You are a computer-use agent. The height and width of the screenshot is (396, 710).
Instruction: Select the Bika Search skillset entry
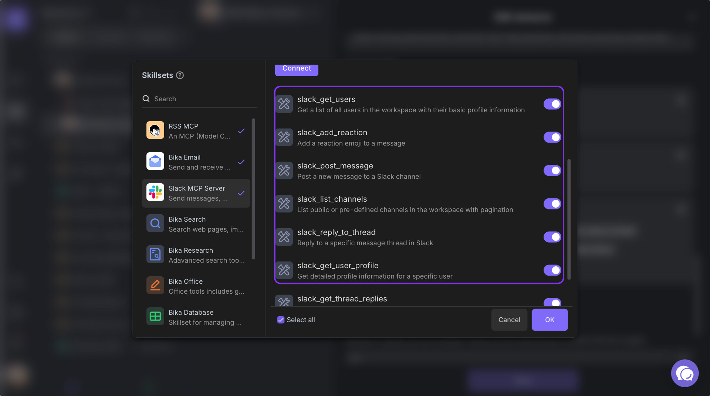pos(196,224)
